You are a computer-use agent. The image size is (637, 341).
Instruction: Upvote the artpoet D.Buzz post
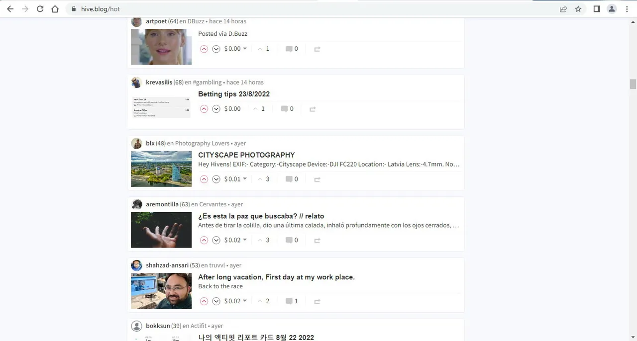point(204,49)
